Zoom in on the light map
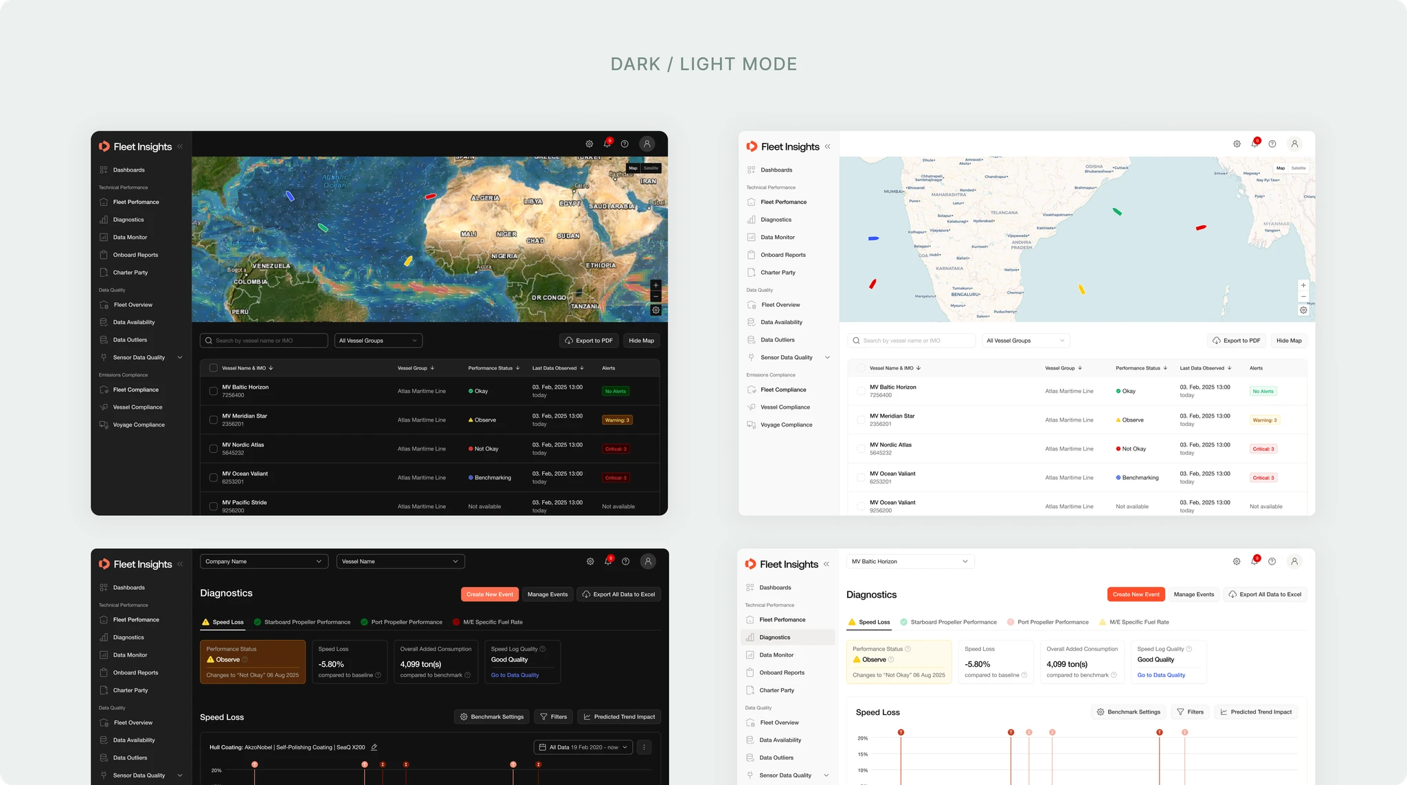The height and width of the screenshot is (785, 1407). pyautogui.click(x=1303, y=285)
